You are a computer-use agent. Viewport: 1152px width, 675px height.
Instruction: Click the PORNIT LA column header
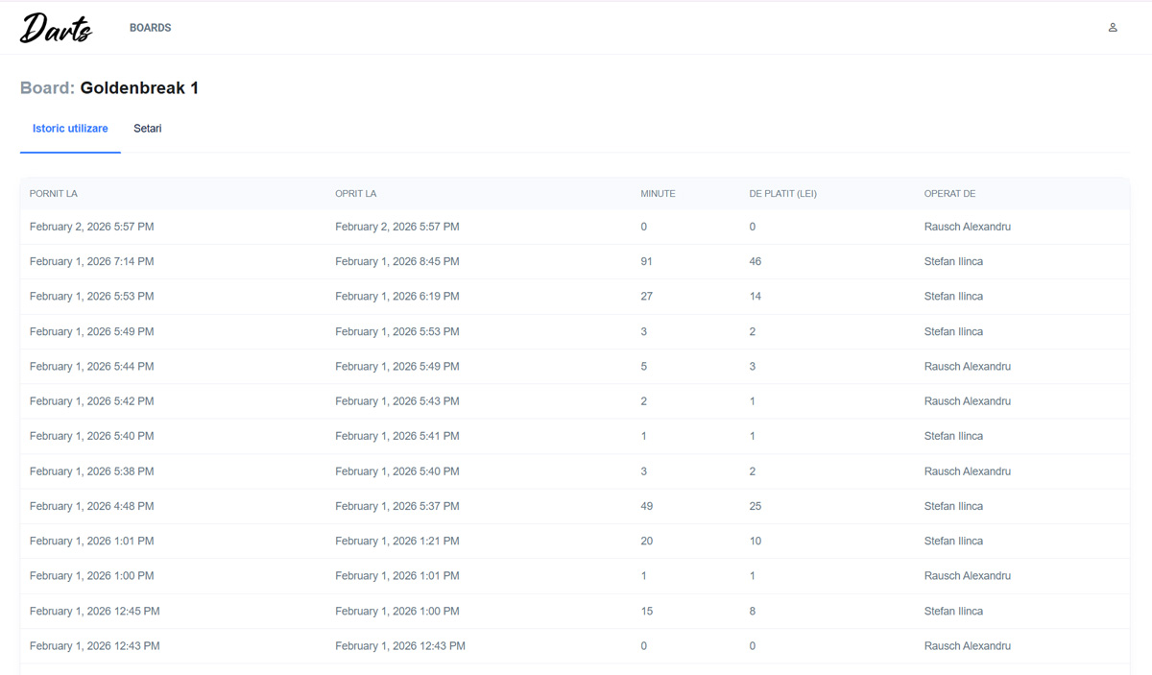(54, 194)
